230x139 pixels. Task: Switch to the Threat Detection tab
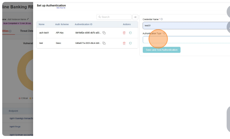click(27, 31)
